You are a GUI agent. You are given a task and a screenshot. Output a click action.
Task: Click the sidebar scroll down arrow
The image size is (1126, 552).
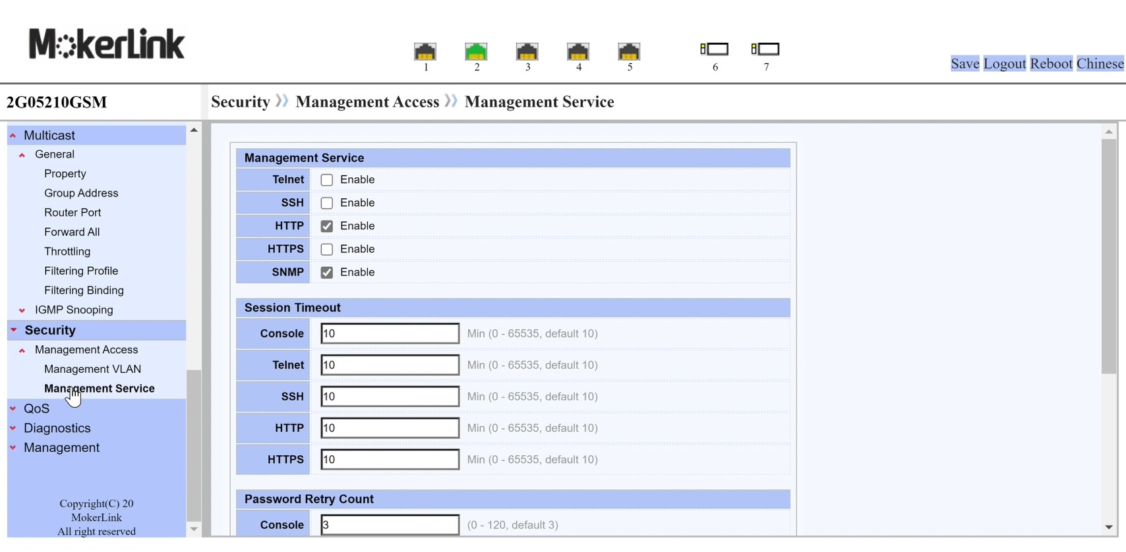pos(194,529)
